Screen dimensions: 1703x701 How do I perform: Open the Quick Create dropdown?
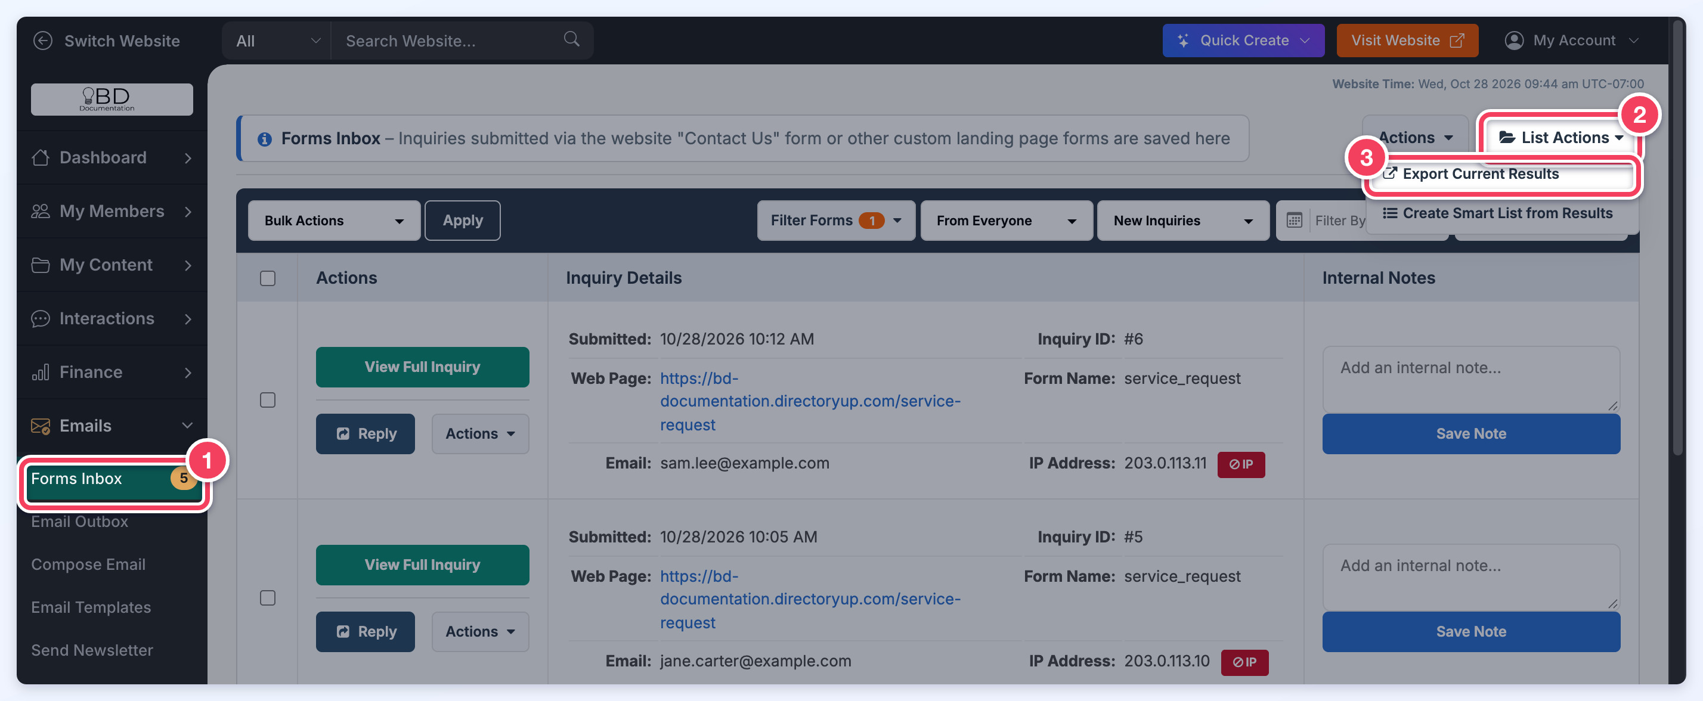point(1243,41)
